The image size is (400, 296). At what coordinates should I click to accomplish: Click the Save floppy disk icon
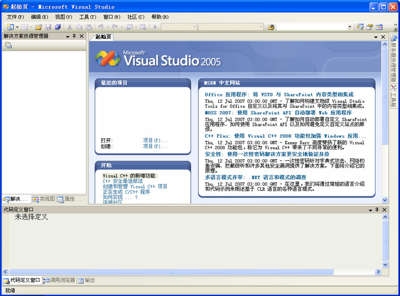pos(48,27)
